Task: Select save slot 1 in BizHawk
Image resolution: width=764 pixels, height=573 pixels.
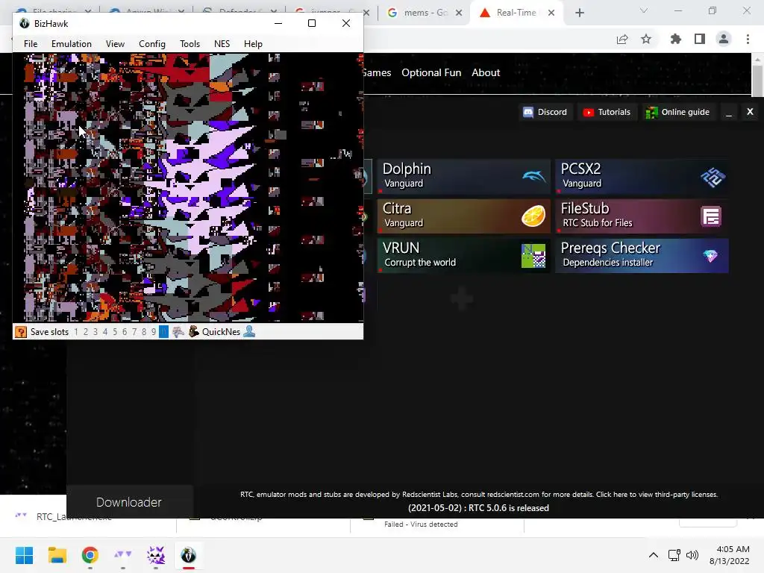Action: click(76, 332)
